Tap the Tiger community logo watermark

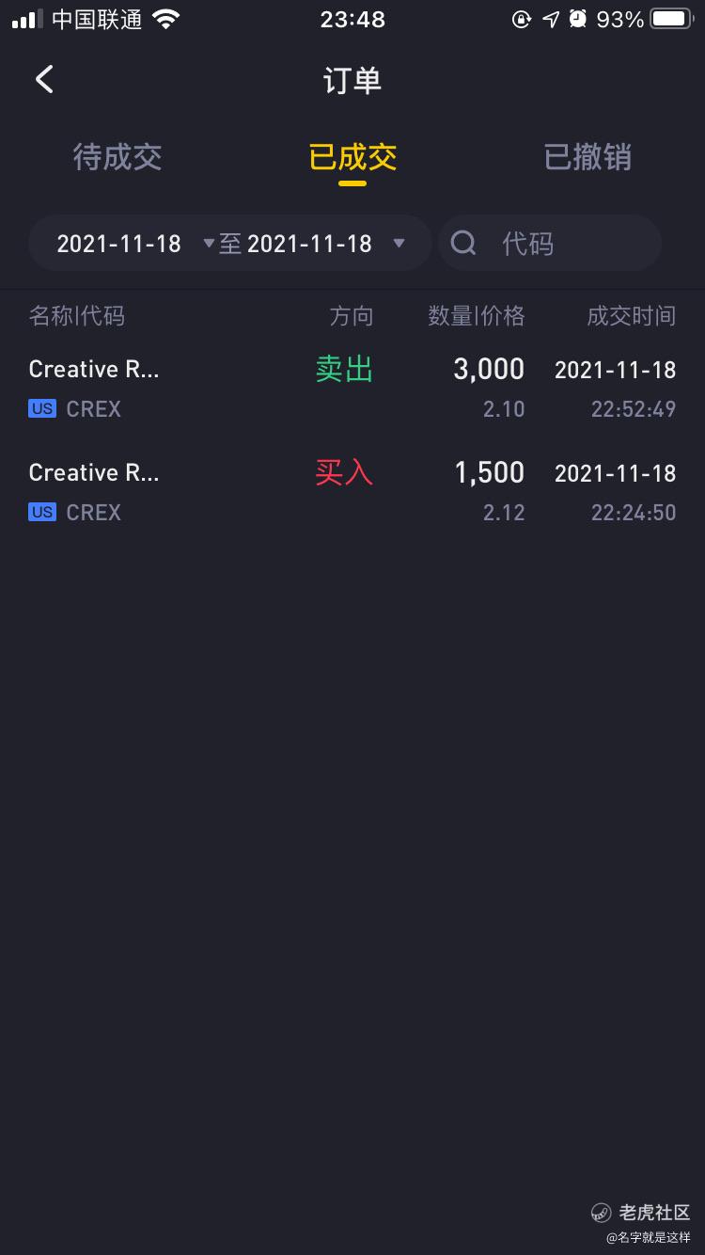601,1212
